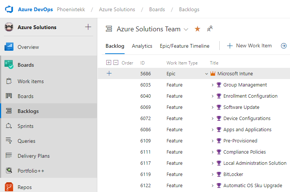
Task: Click the Delivery Plans icon
Action: 9,155
